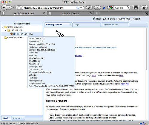Click tooltip line 'System: Intel Mac OS X 10.8'

(42, 44)
